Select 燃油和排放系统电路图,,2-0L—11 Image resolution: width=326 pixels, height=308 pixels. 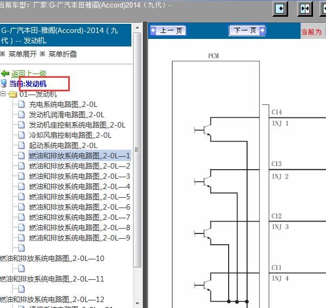pos(52,279)
